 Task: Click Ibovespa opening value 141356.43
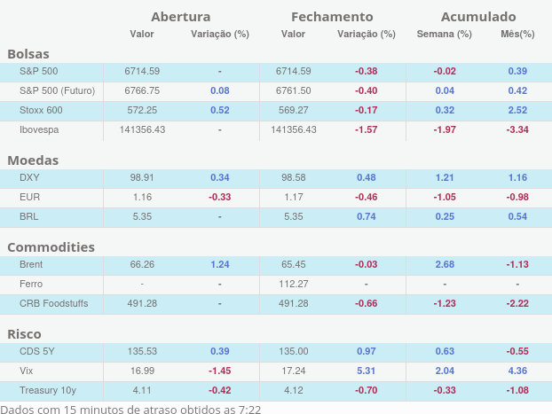142,129
